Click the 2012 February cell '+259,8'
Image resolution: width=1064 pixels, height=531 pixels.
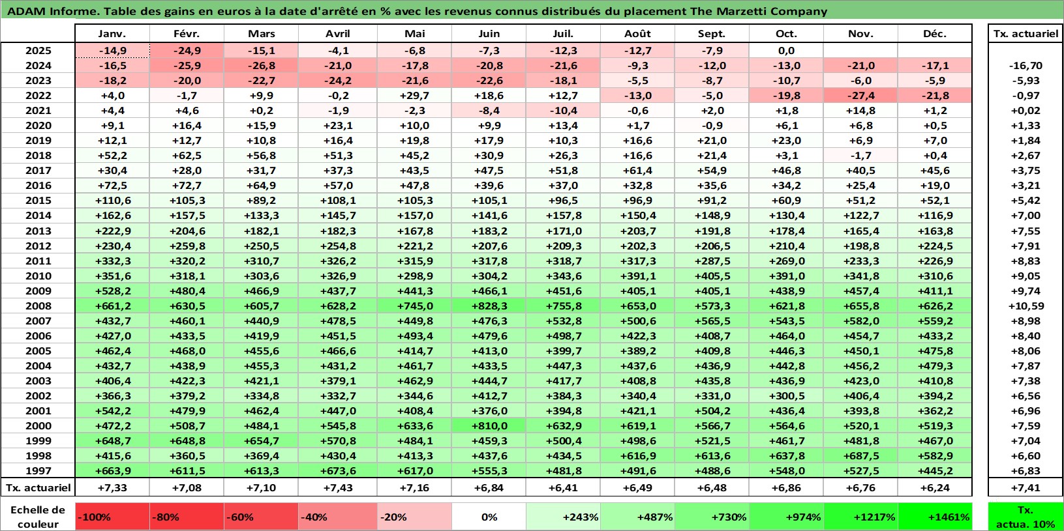(187, 246)
